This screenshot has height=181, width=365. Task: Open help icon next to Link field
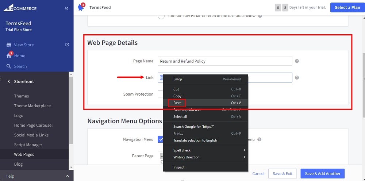(297, 78)
